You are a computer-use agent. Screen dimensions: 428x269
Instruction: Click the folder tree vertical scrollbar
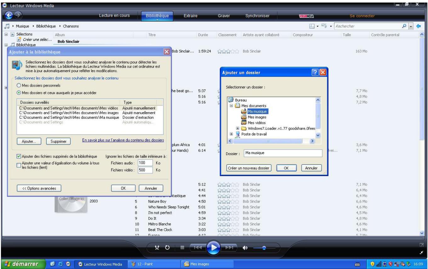(x=317, y=117)
